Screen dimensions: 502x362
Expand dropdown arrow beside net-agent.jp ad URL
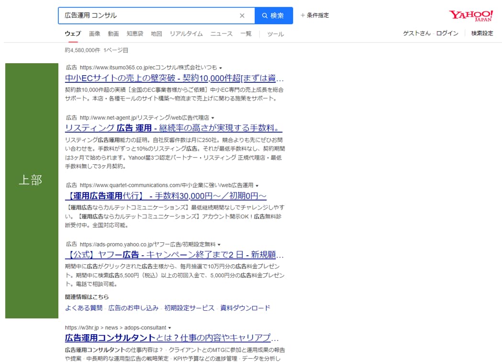coord(212,118)
